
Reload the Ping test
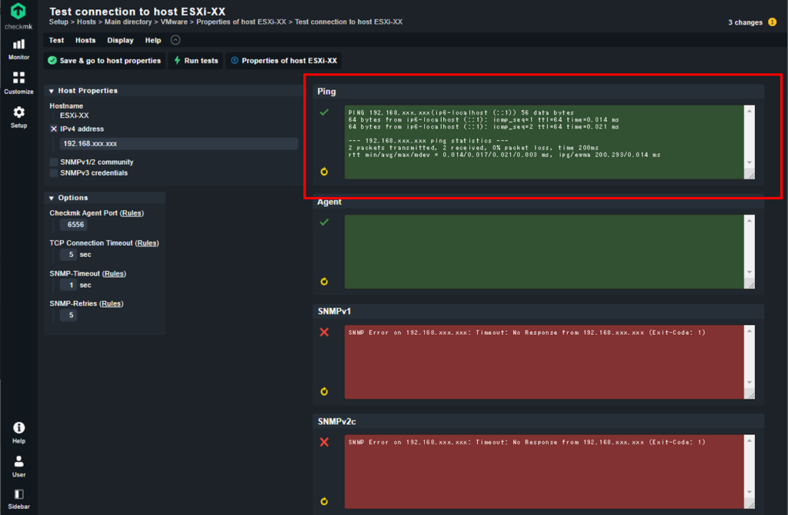click(x=324, y=172)
